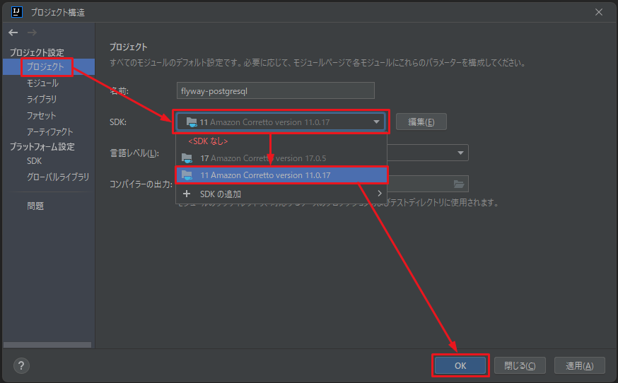Click the プロジェクト設定 section header
This screenshot has height=383, width=618.
(37, 52)
